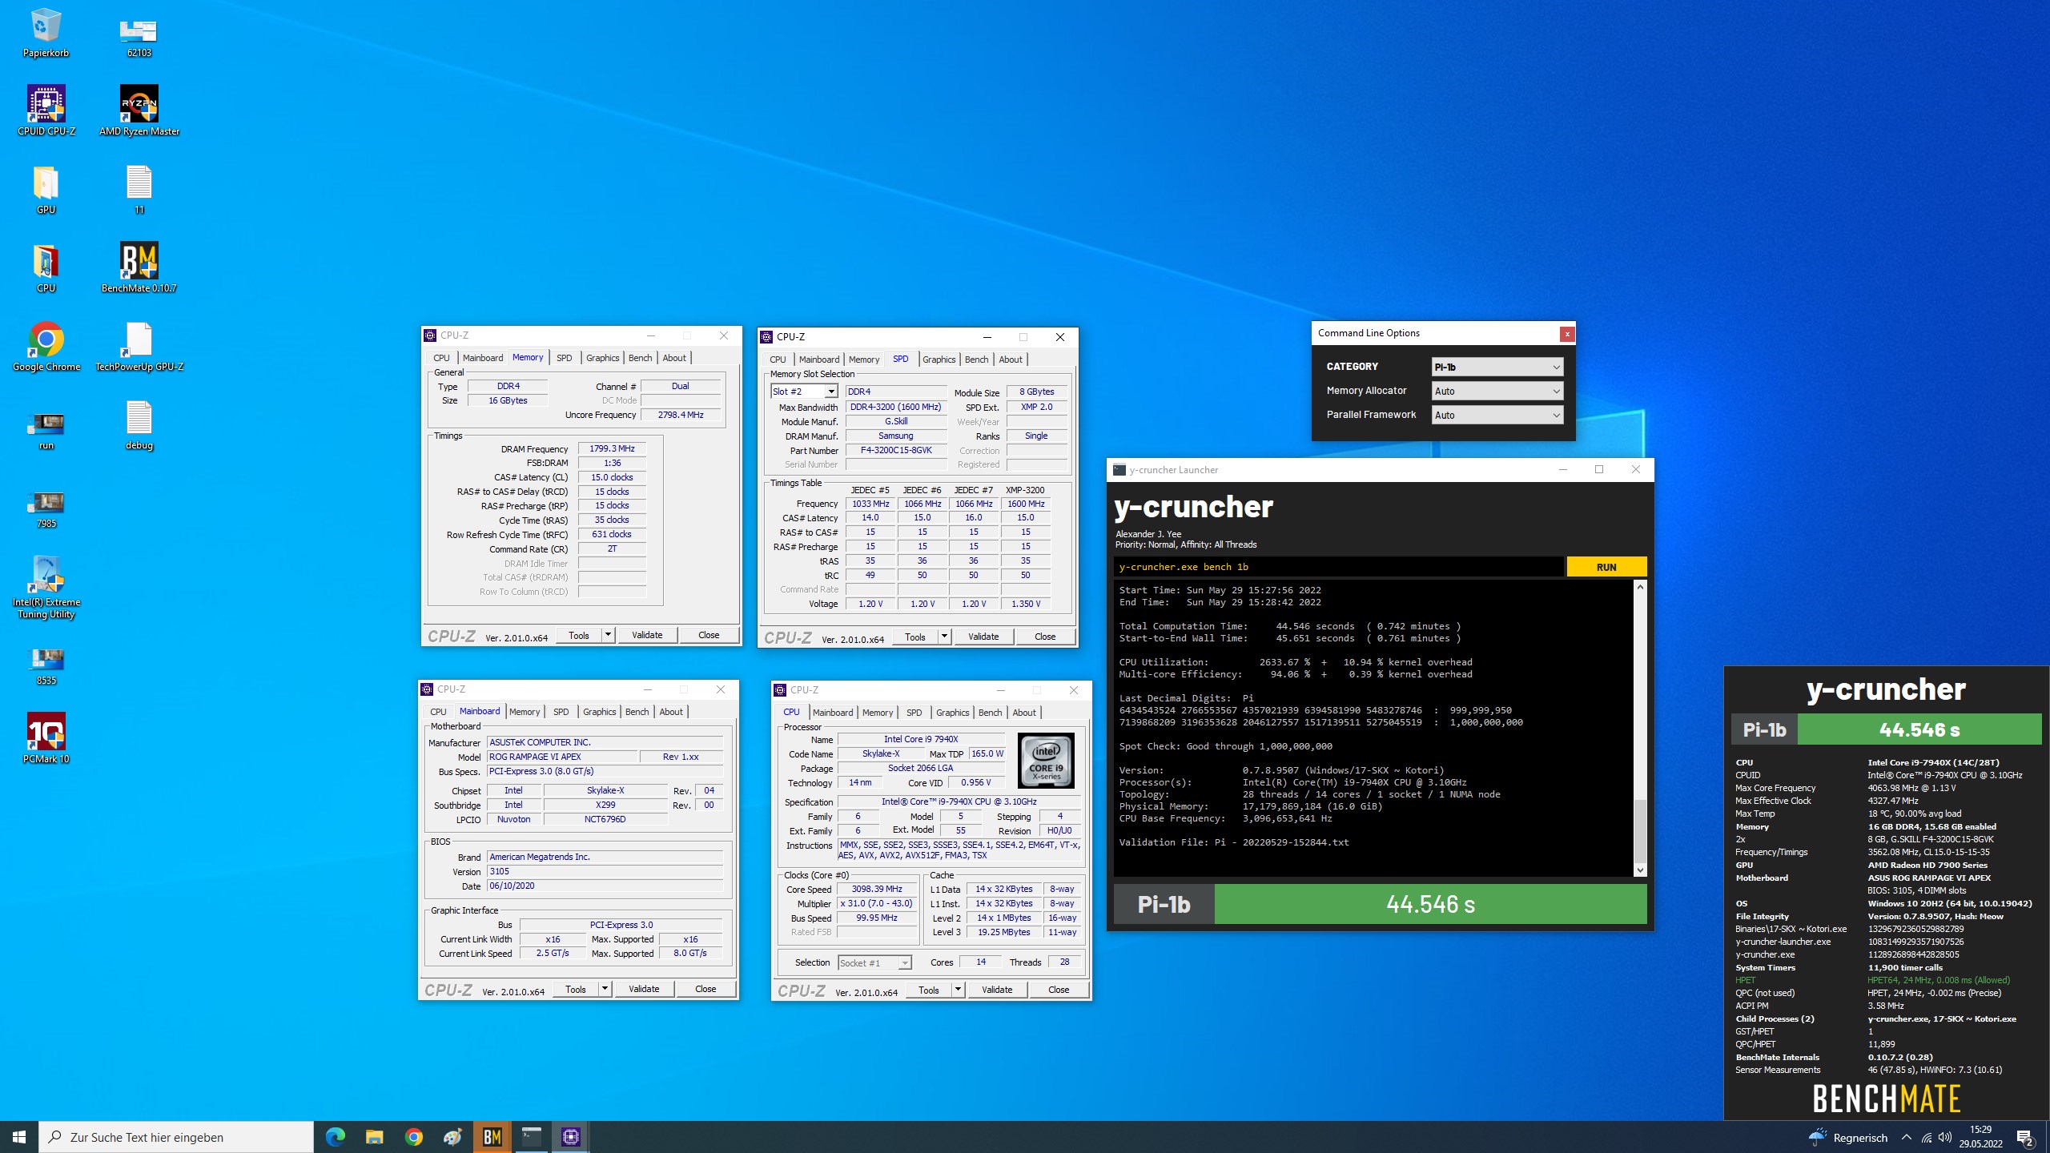Viewport: 2050px width, 1153px height.
Task: Click the y-cruncher console scrollbar down arrow
Action: [x=1640, y=870]
